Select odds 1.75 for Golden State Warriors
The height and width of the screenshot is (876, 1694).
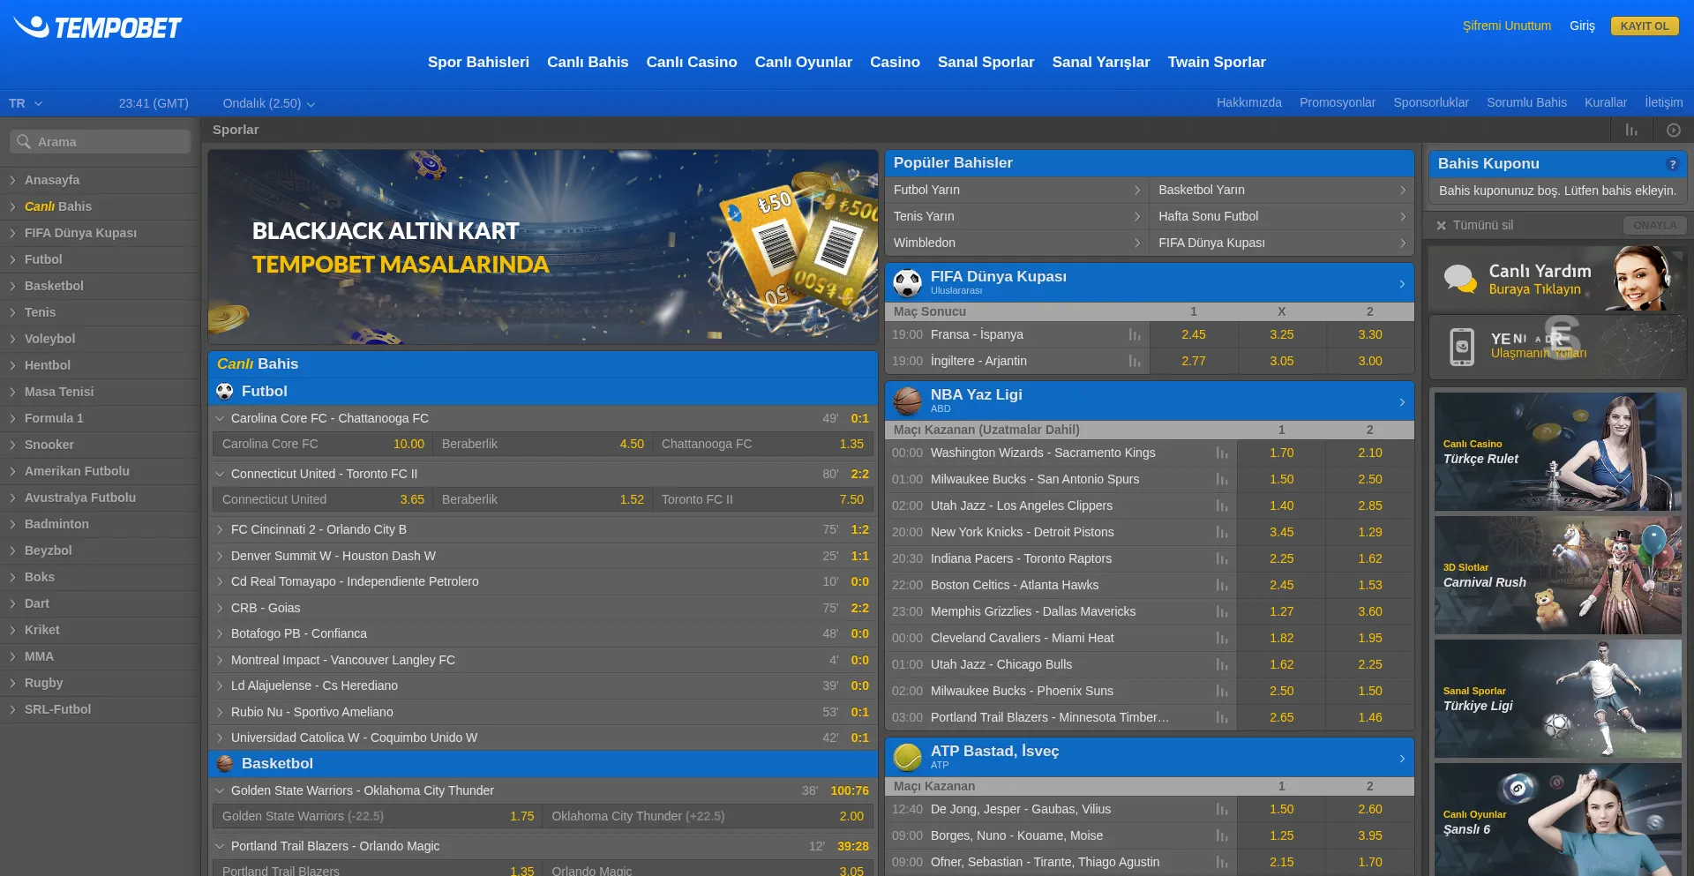(x=378, y=817)
